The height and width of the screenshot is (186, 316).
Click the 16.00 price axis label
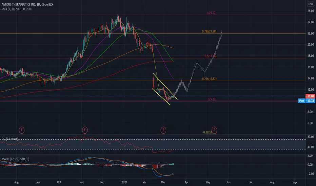(x=311, y=67)
